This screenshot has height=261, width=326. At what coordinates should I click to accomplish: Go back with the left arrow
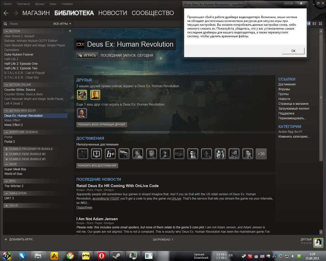pos(6,13)
